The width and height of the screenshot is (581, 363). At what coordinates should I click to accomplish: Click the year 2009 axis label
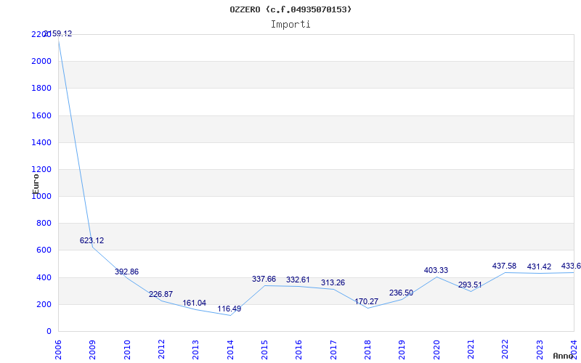(93, 350)
